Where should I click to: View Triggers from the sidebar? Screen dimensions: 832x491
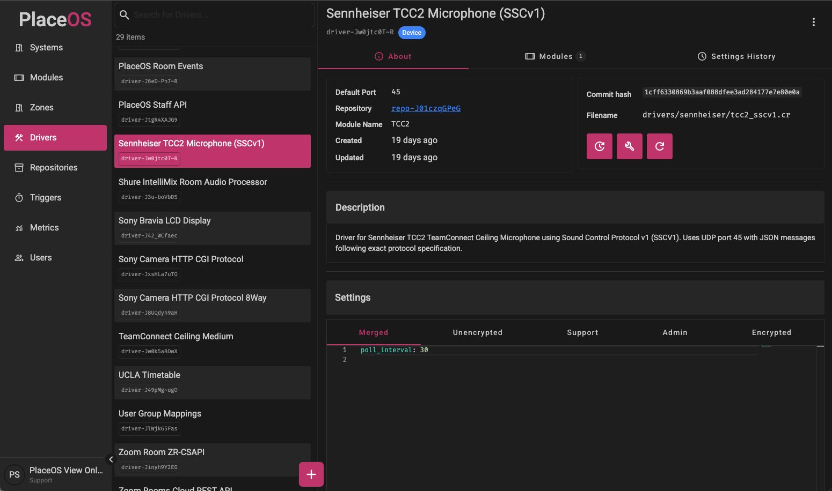45,197
